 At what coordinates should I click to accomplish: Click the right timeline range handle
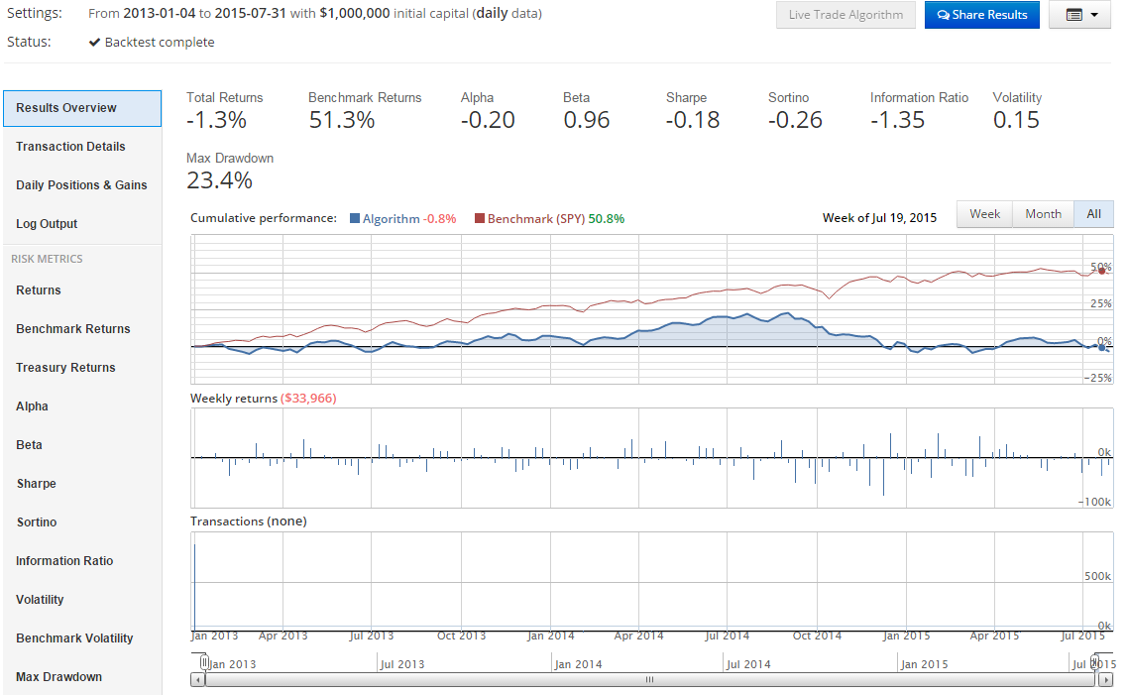(x=1095, y=662)
